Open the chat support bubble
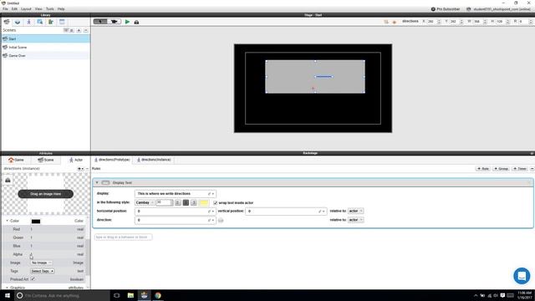 (x=522, y=276)
